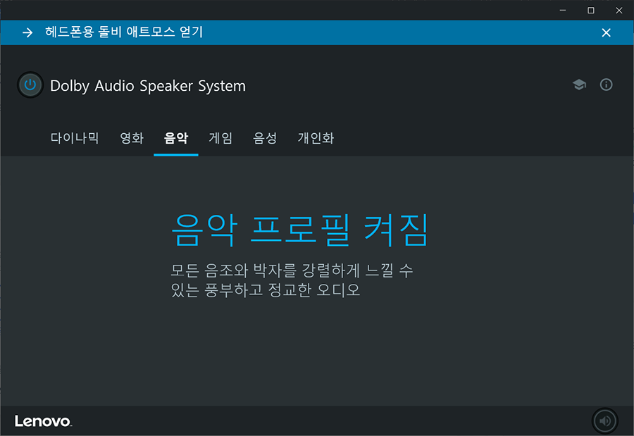Open the 헤드폰용 돌비 애트모스 얻기 link
The image size is (634, 436).
click(124, 32)
